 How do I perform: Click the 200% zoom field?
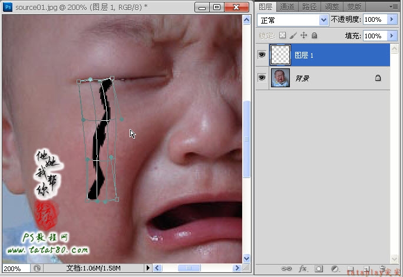[16, 269]
